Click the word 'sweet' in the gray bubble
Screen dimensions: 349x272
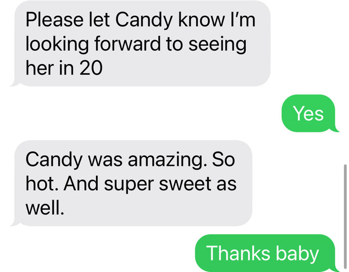pyautogui.click(x=185, y=184)
